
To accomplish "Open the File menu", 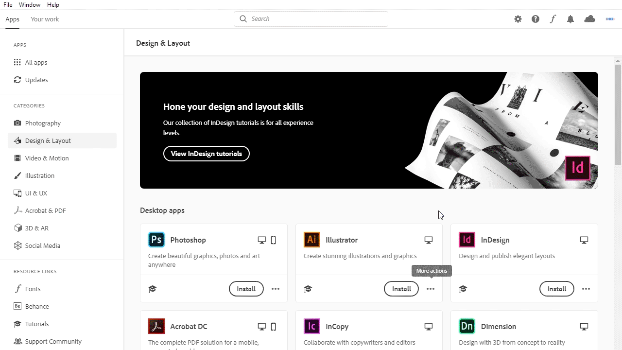I will [8, 5].
